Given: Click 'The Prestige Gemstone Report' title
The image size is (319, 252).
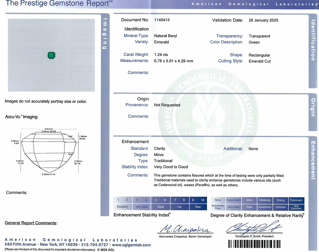Looking at the screenshot, I should pos(59,3).
